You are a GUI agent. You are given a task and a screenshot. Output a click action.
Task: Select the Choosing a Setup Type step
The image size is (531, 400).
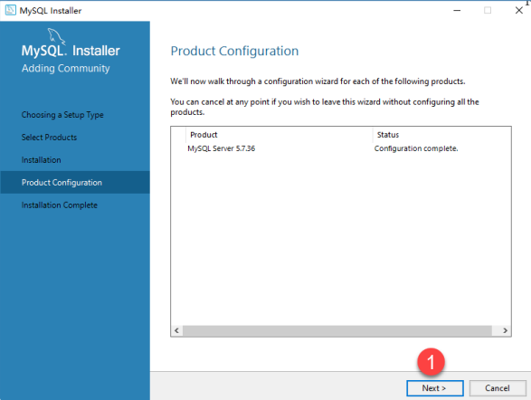[x=62, y=115]
